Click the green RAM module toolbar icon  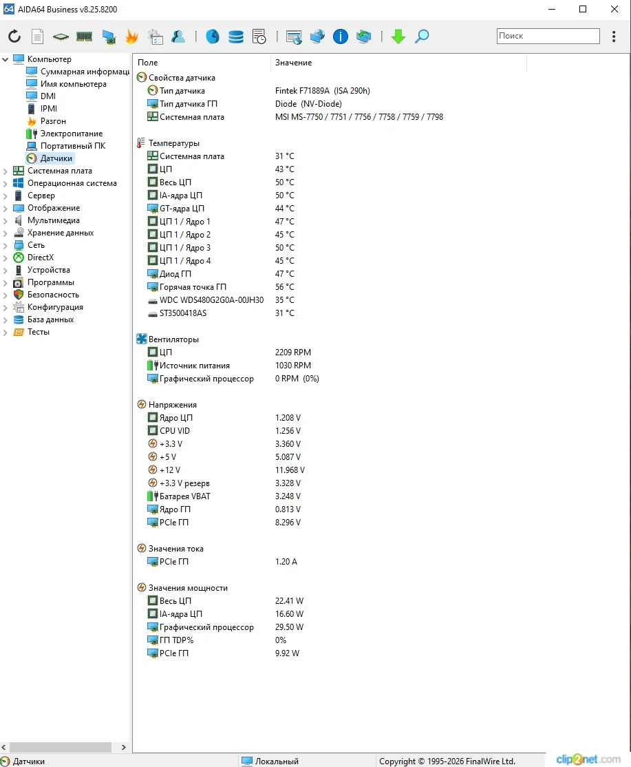tap(84, 36)
